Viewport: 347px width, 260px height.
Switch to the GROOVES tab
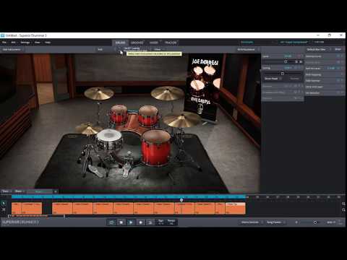(x=137, y=43)
